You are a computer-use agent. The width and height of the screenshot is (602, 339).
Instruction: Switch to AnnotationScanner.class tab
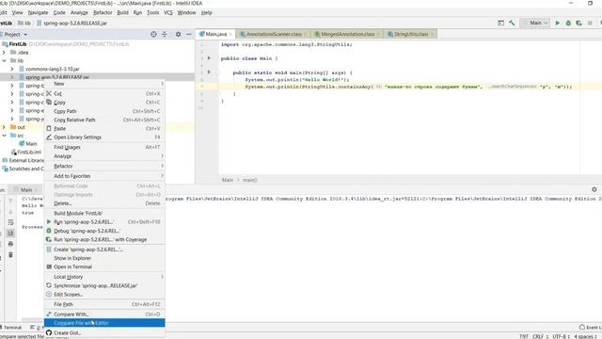pyautogui.click(x=274, y=34)
